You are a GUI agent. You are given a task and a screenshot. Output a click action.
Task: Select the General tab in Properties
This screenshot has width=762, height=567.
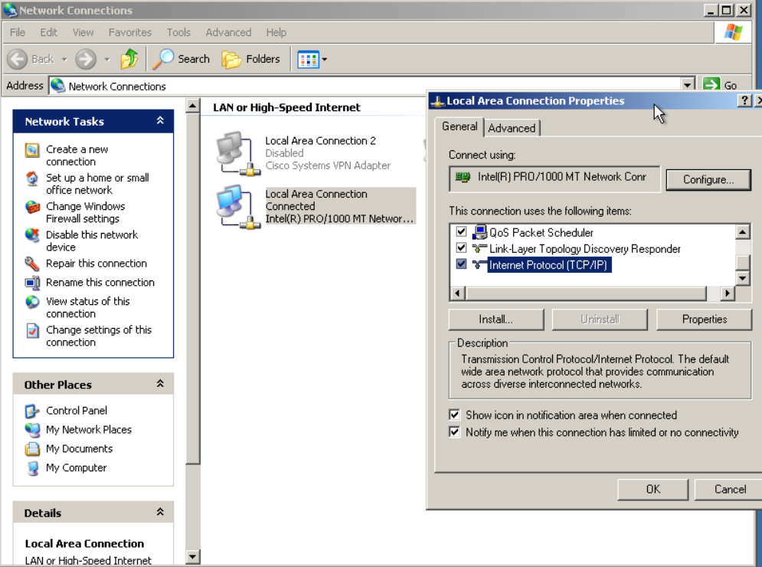pos(459,126)
